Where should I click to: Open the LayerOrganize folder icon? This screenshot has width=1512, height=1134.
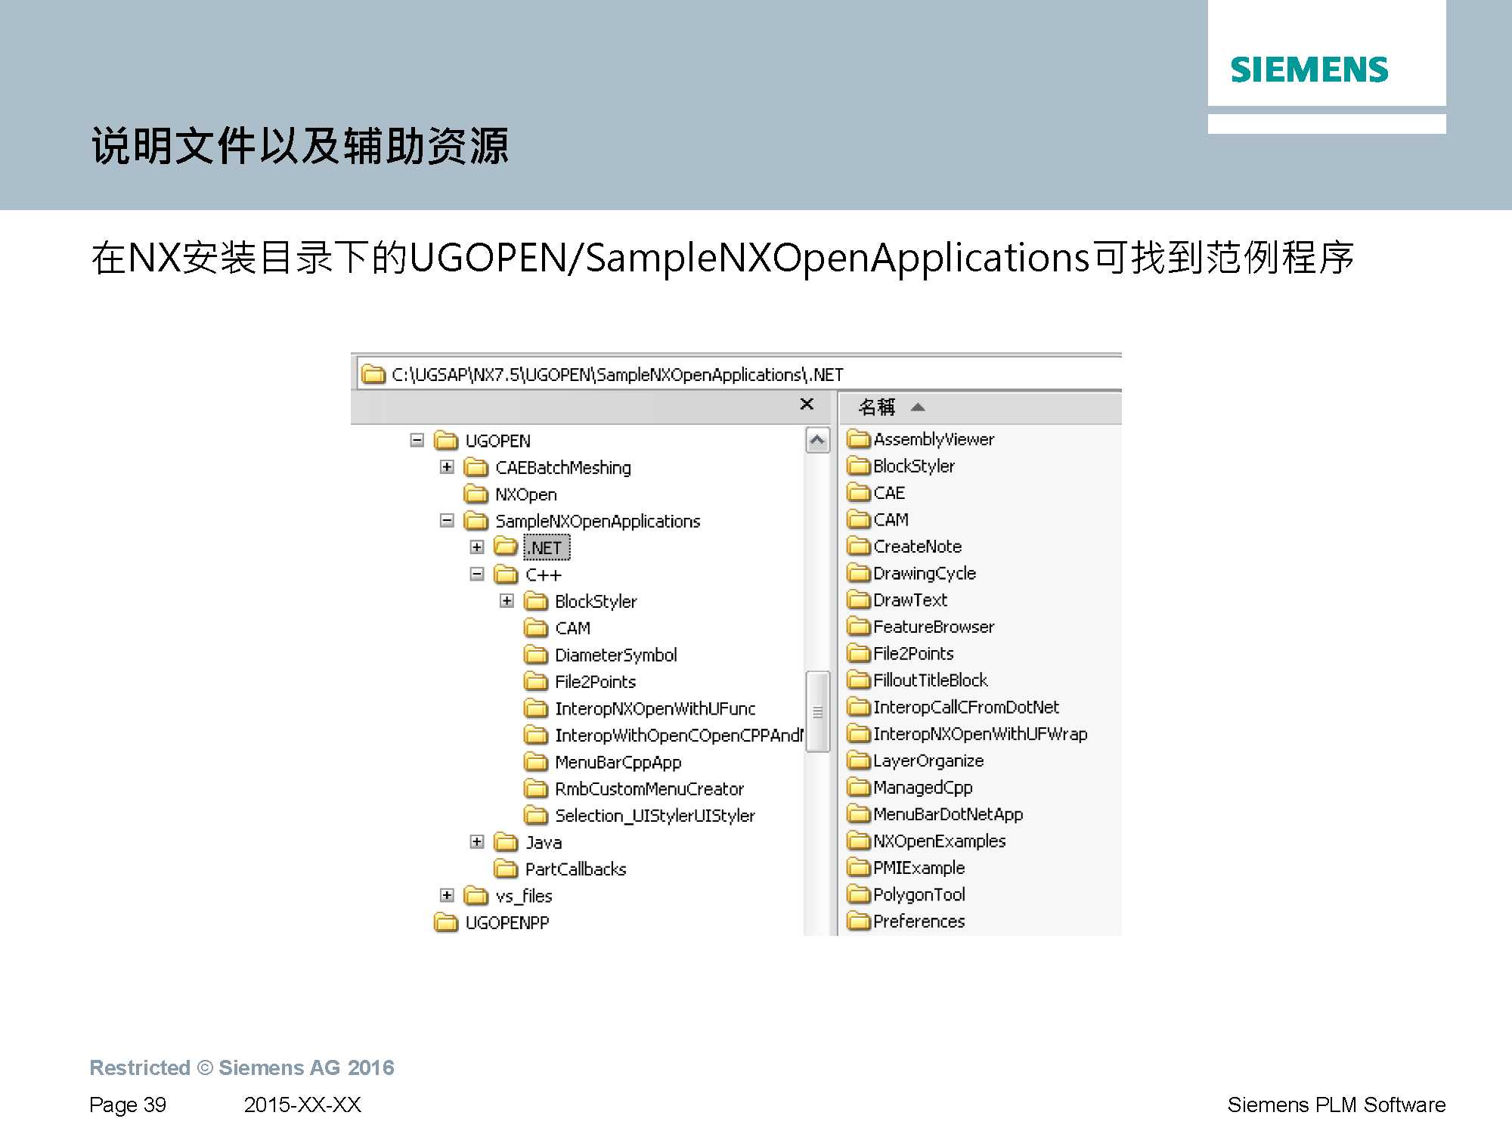(x=859, y=760)
